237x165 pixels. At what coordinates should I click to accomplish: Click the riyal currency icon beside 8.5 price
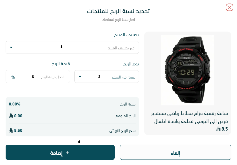(218, 129)
